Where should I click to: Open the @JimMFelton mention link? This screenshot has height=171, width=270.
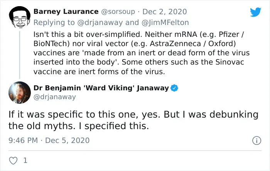[x=165, y=22]
